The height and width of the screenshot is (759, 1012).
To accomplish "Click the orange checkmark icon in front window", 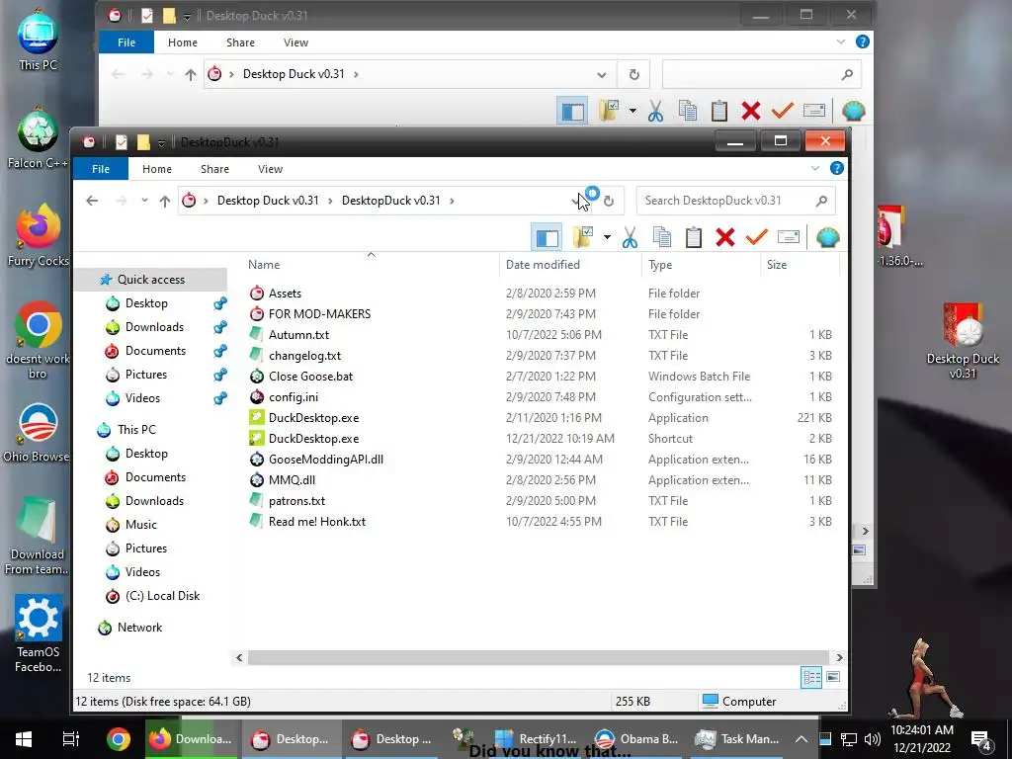I will click(756, 237).
